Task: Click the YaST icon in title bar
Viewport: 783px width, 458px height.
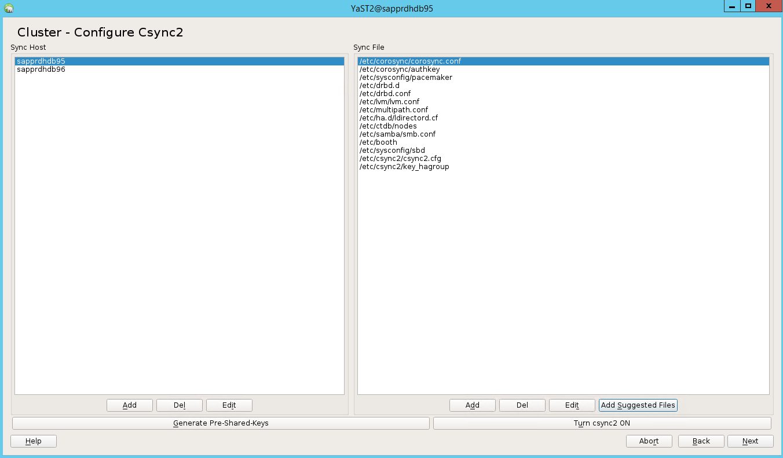Action: coord(9,8)
